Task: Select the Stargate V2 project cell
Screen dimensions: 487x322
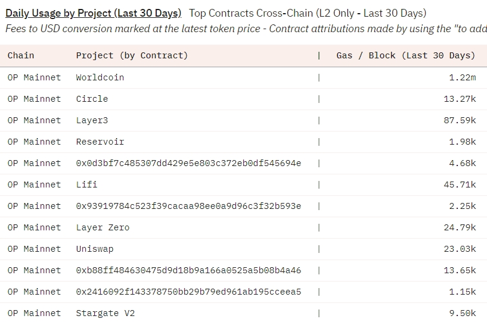Action: click(106, 313)
